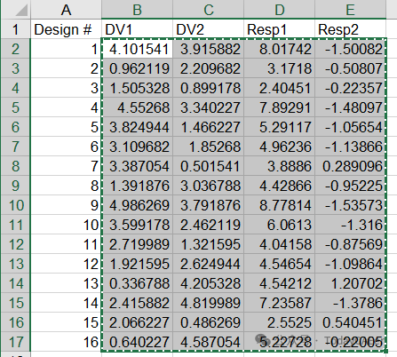Viewport: 397px width, 357px height.
Task: Select row 17 header
Action: coord(15,342)
